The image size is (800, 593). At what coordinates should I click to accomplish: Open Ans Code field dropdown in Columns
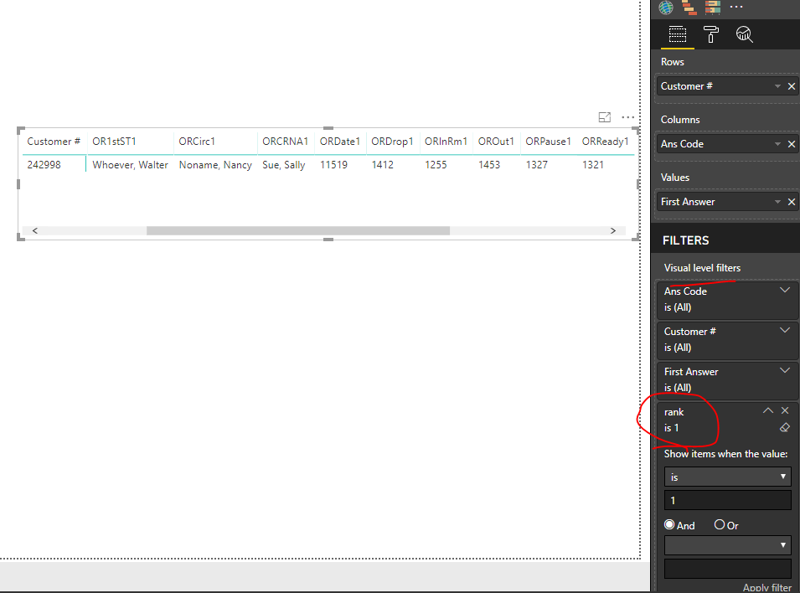click(777, 144)
